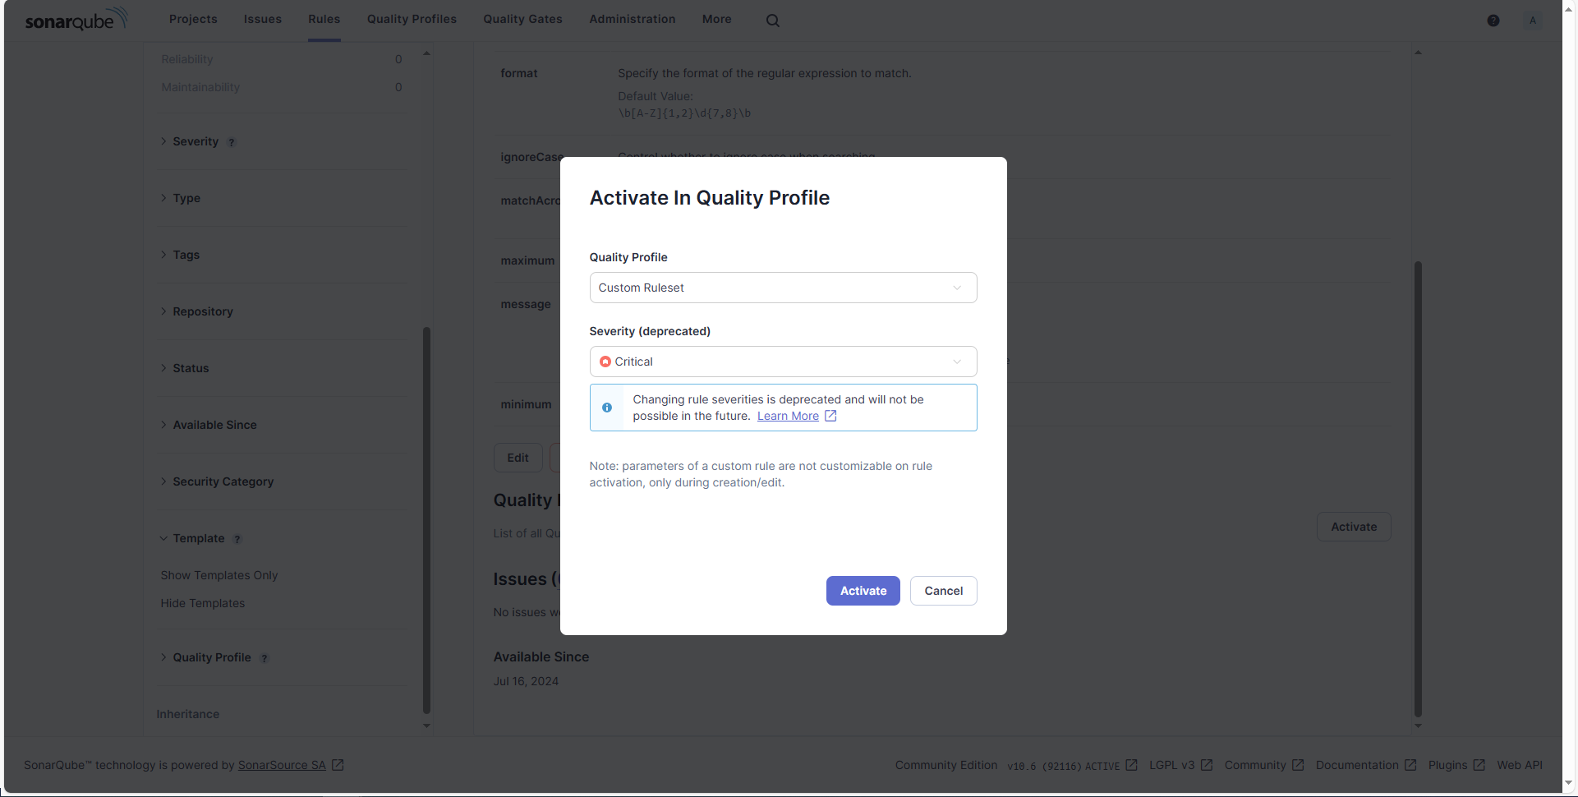Open the help question mark icon
Screen dimensions: 1578x797
coord(1493,21)
